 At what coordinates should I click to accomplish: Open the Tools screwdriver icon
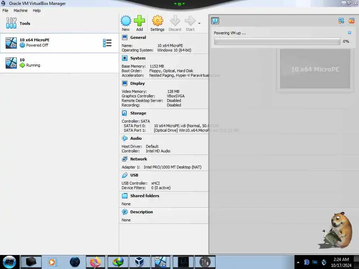11,23
